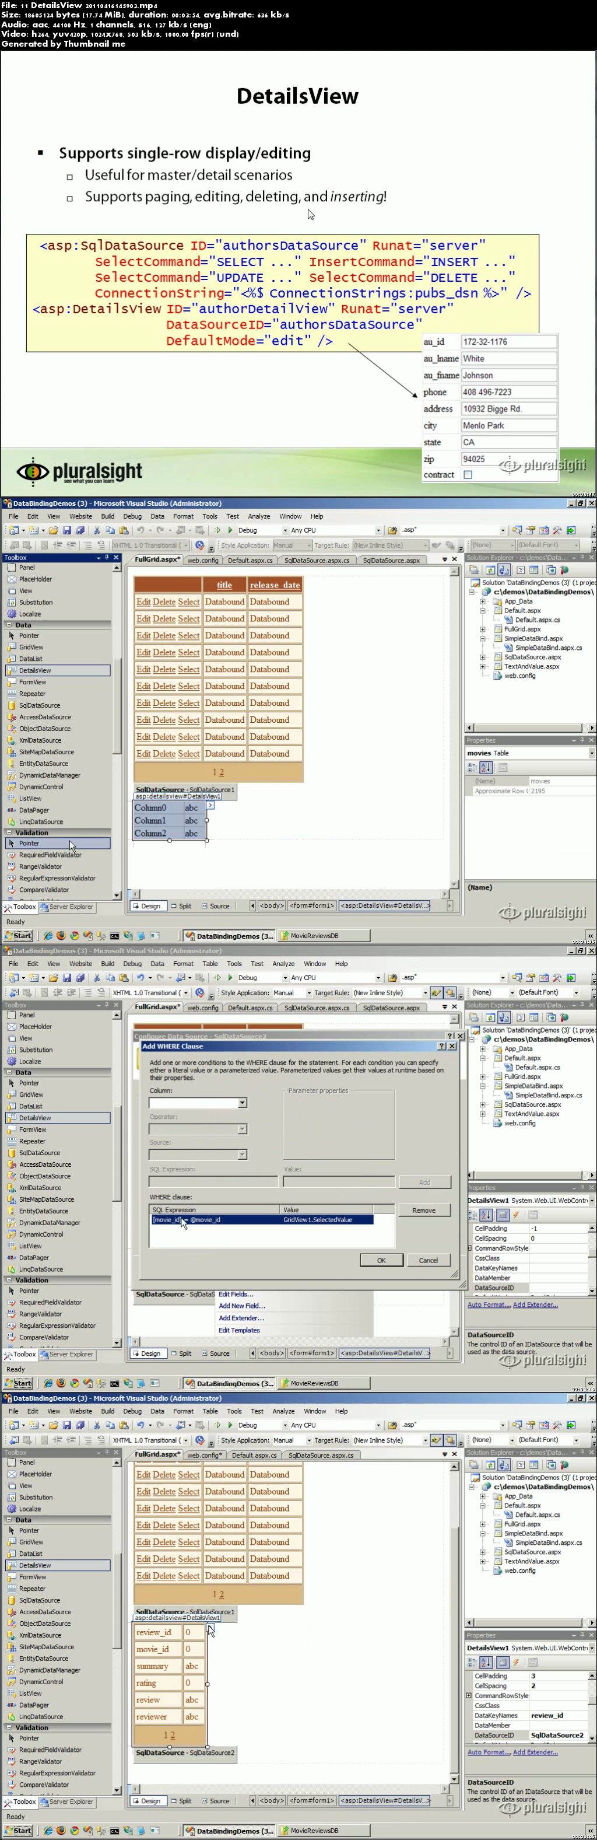
Task: Choose Edit Templates in smart tag menu
Action: [x=239, y=1330]
